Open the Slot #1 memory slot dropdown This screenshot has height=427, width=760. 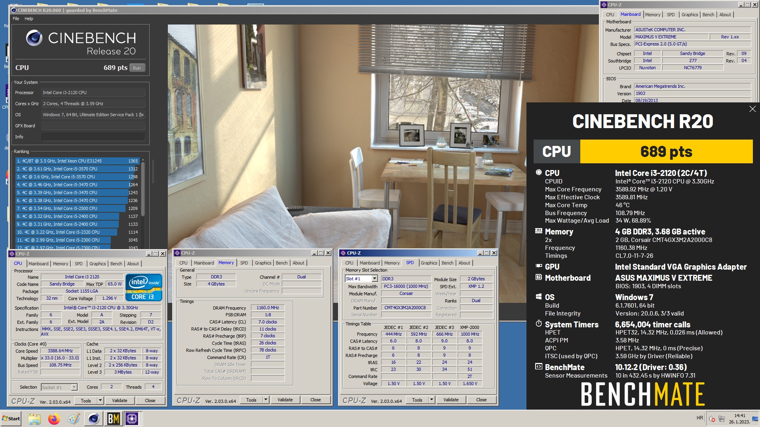click(x=374, y=279)
